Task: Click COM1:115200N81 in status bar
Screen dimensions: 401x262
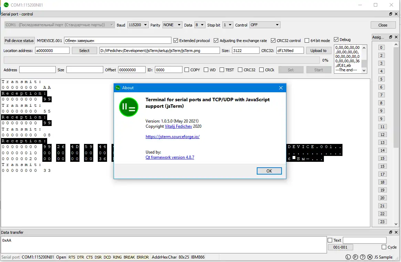Action: (x=38, y=257)
